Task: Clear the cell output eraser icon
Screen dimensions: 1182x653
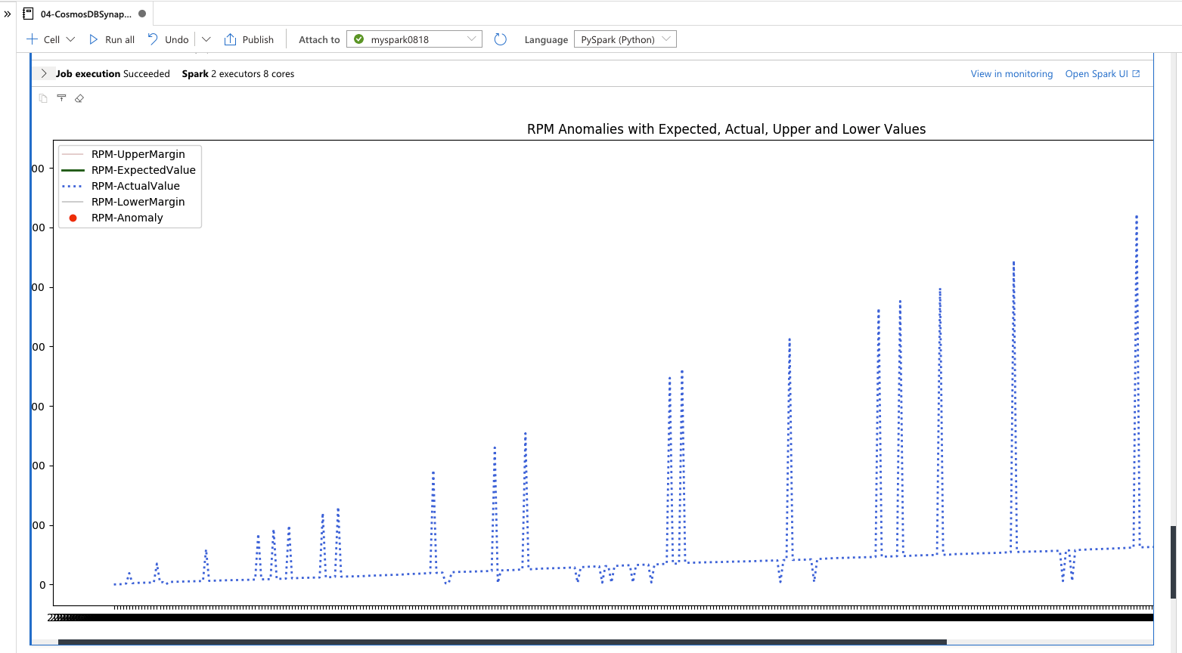Action: [x=79, y=98]
